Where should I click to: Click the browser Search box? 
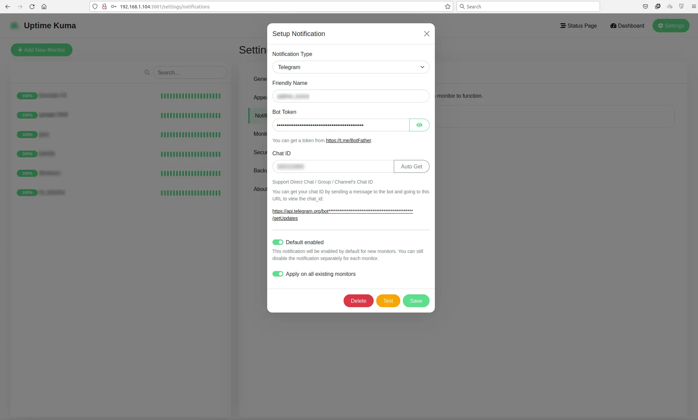528,6
